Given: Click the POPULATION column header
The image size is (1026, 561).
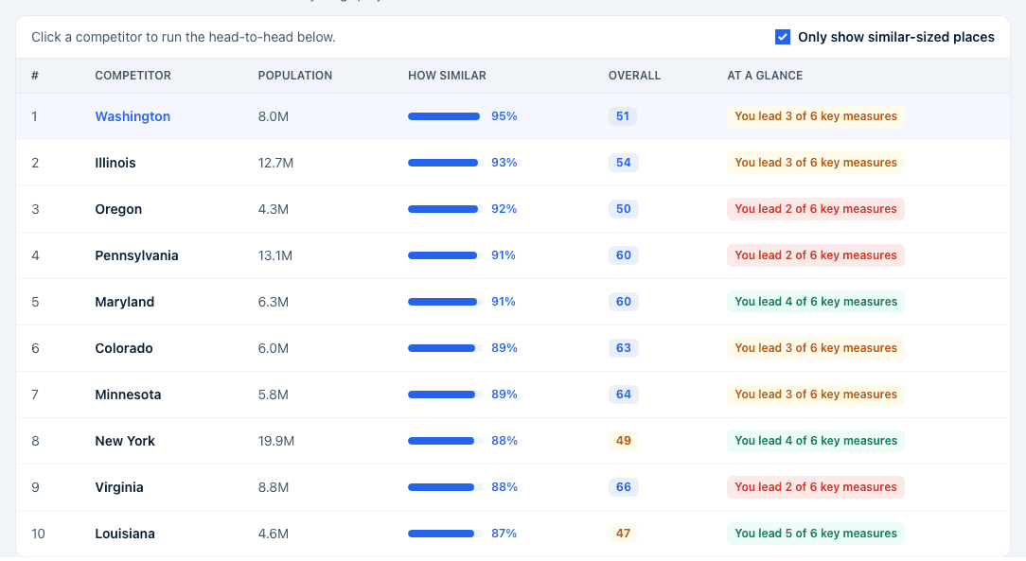Looking at the screenshot, I should [x=295, y=76].
